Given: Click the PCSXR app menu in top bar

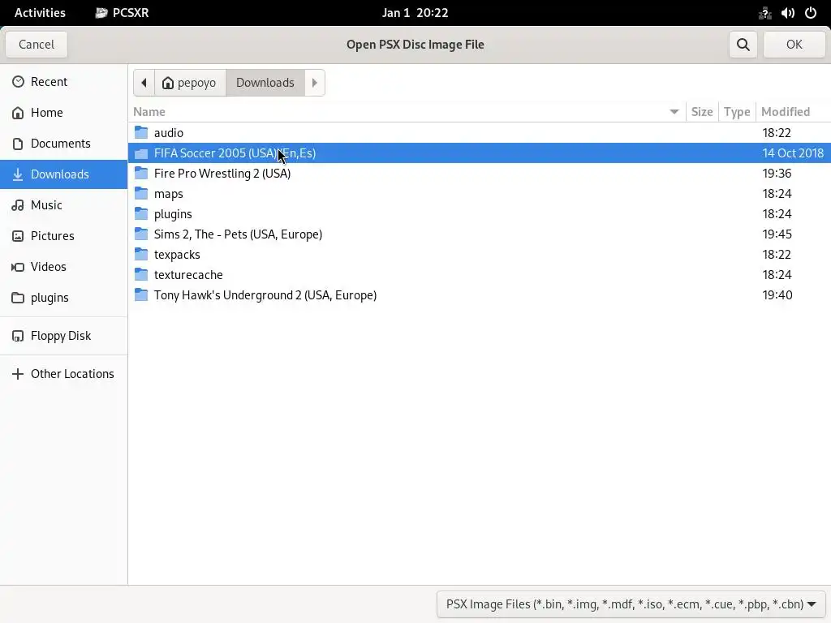Looking at the screenshot, I should [123, 13].
